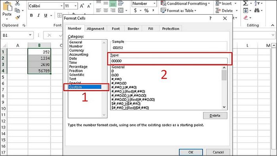Open the font size 11 dropdown
The image size is (277, 156).
click(x=76, y=6)
